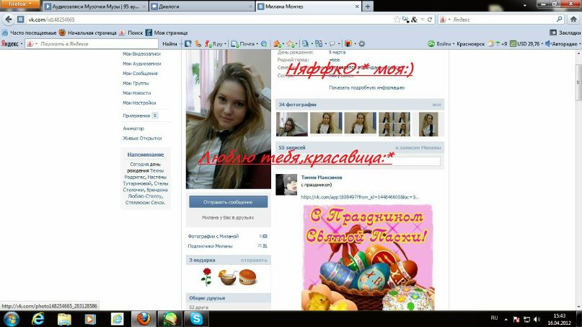Open the Закладки bookmarks button
This screenshot has height=327, width=582.
565,32
